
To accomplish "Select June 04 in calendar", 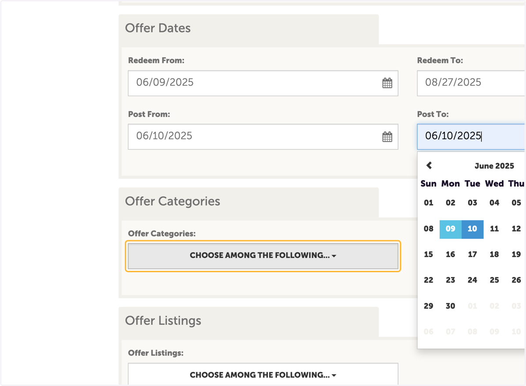I will point(494,203).
